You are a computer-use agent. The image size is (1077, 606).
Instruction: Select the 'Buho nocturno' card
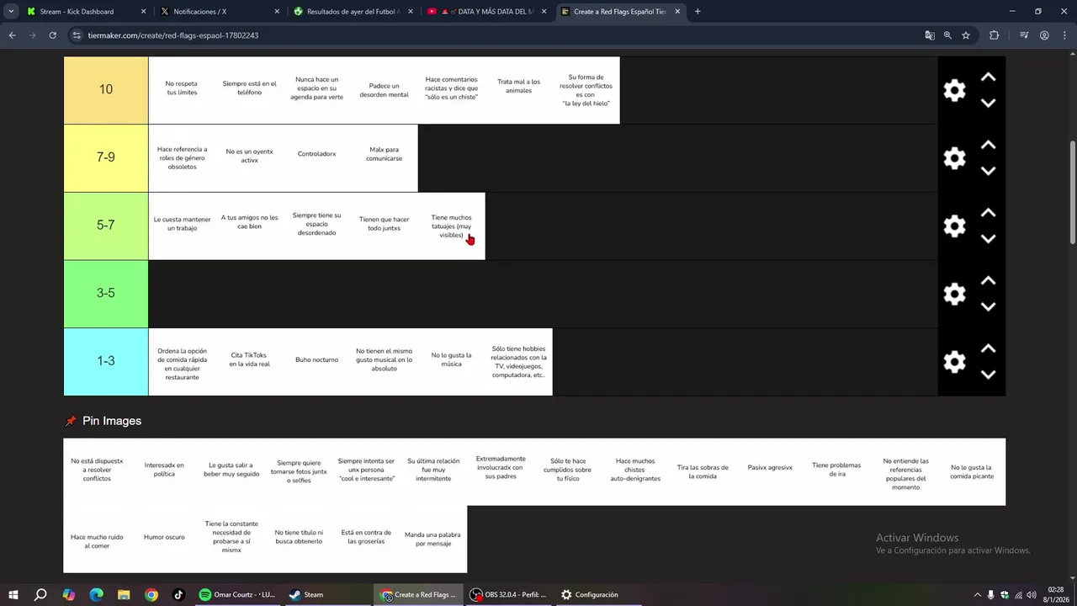click(x=316, y=362)
